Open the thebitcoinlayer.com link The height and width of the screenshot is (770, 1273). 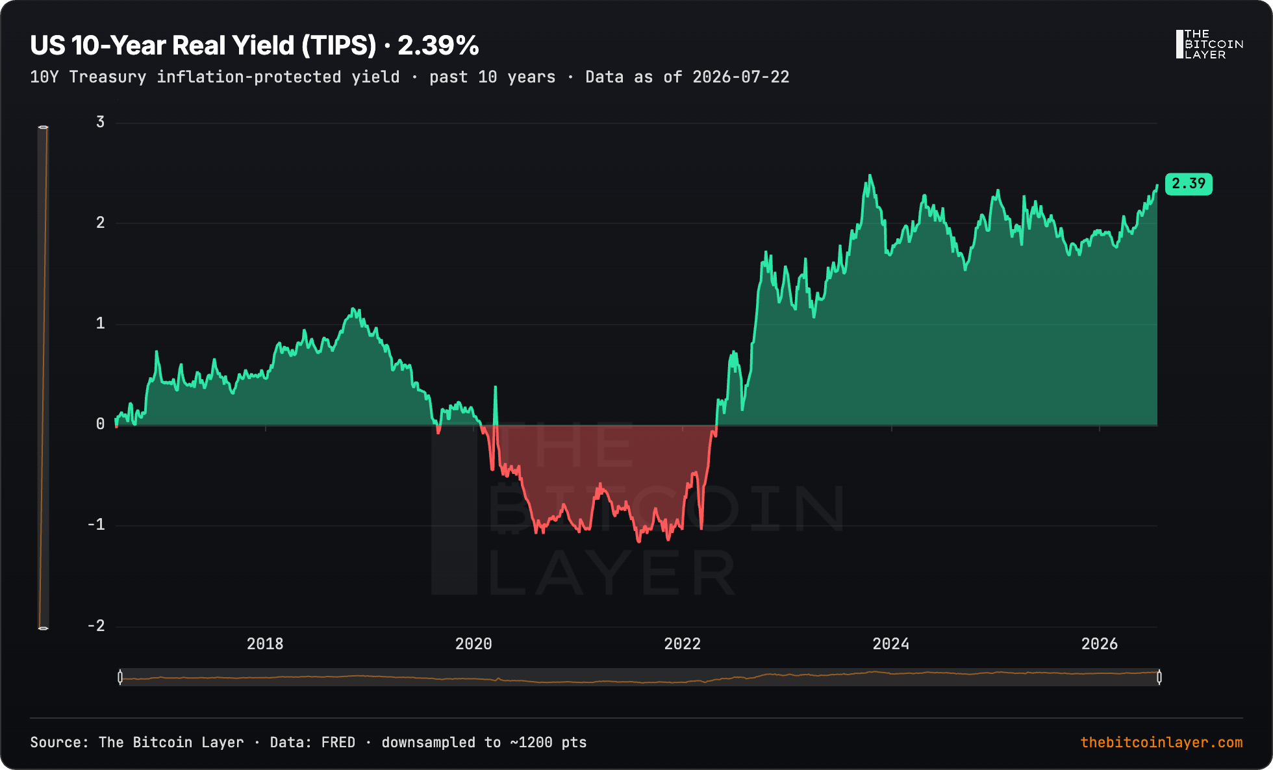(1161, 742)
